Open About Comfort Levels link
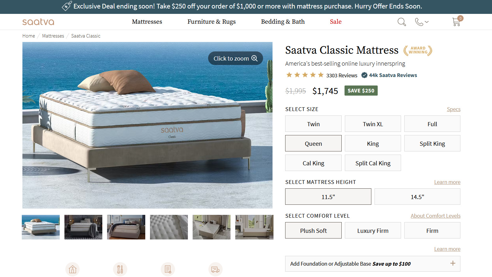The image size is (492, 277). 435,216
